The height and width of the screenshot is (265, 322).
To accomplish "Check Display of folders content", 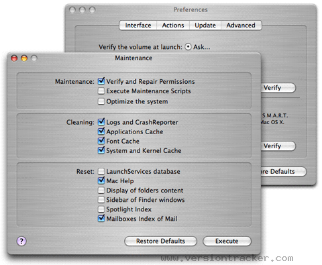I will click(101, 191).
